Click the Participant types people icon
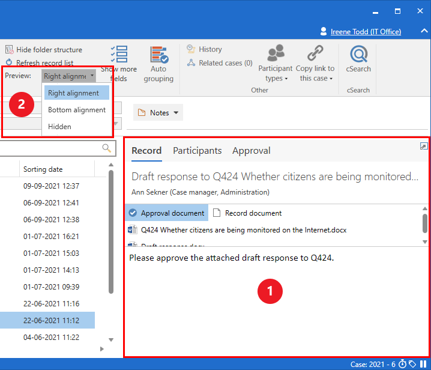Image resolution: width=431 pixels, height=370 pixels. coord(276,52)
